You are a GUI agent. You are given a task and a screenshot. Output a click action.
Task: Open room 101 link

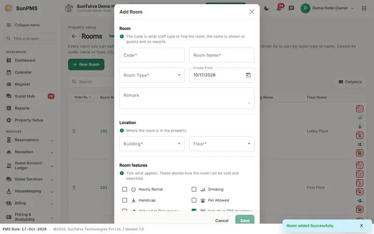(104, 131)
